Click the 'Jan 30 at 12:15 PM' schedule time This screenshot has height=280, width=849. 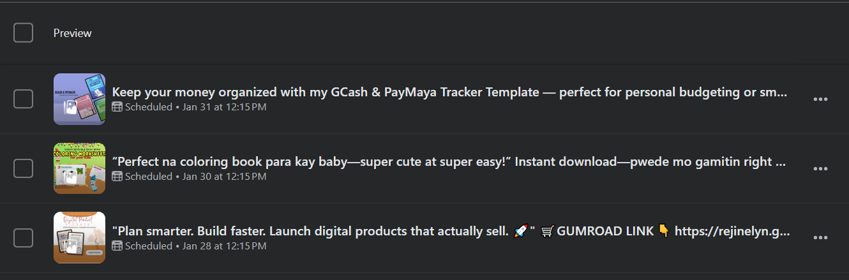coord(224,177)
